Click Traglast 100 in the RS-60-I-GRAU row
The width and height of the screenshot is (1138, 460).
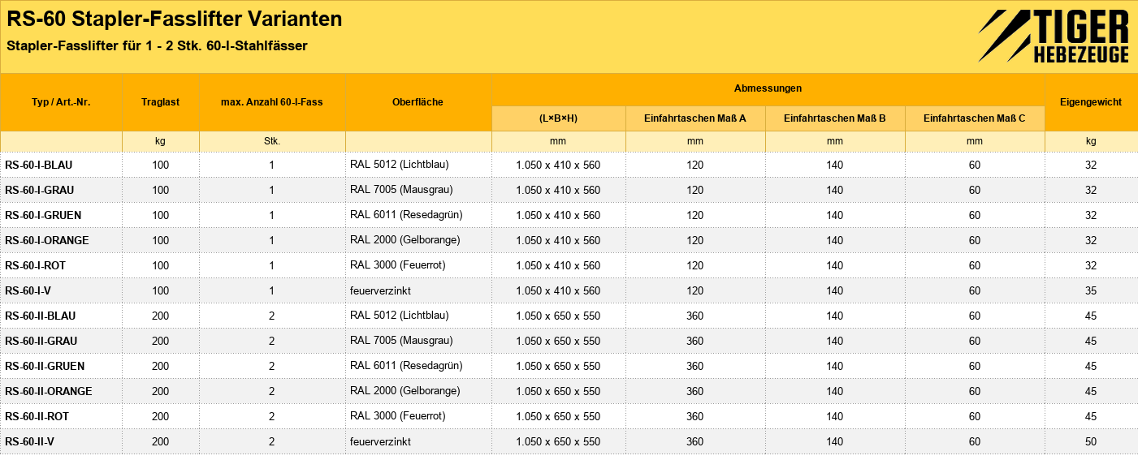point(161,190)
